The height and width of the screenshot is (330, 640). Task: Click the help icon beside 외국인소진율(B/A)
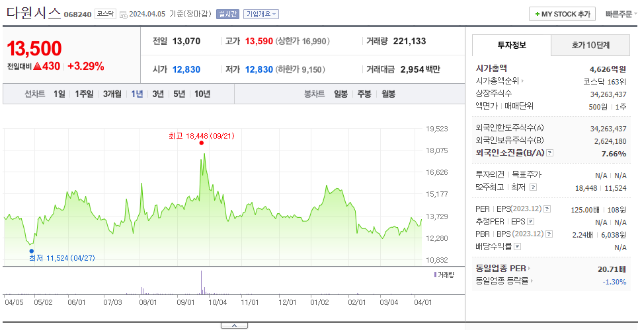pos(550,152)
